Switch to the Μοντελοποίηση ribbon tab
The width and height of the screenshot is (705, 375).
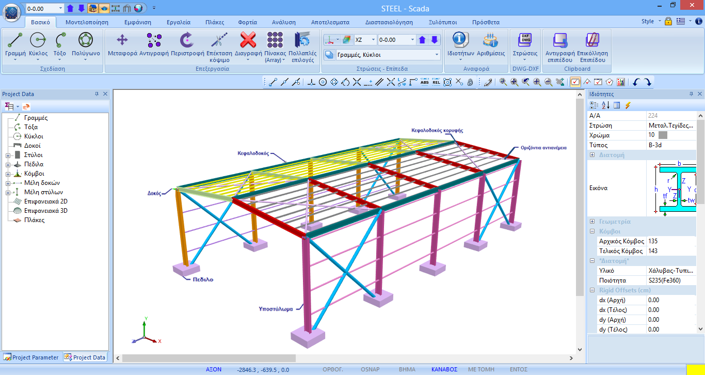[87, 22]
